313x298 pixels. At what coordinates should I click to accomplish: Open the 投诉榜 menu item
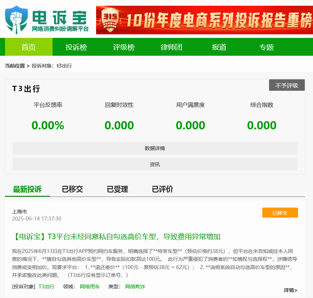76,47
